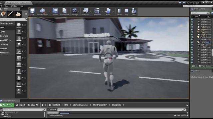The width and height of the screenshot is (213, 119).
Task: Click the Cube shape thumbnail
Action: (19, 58)
